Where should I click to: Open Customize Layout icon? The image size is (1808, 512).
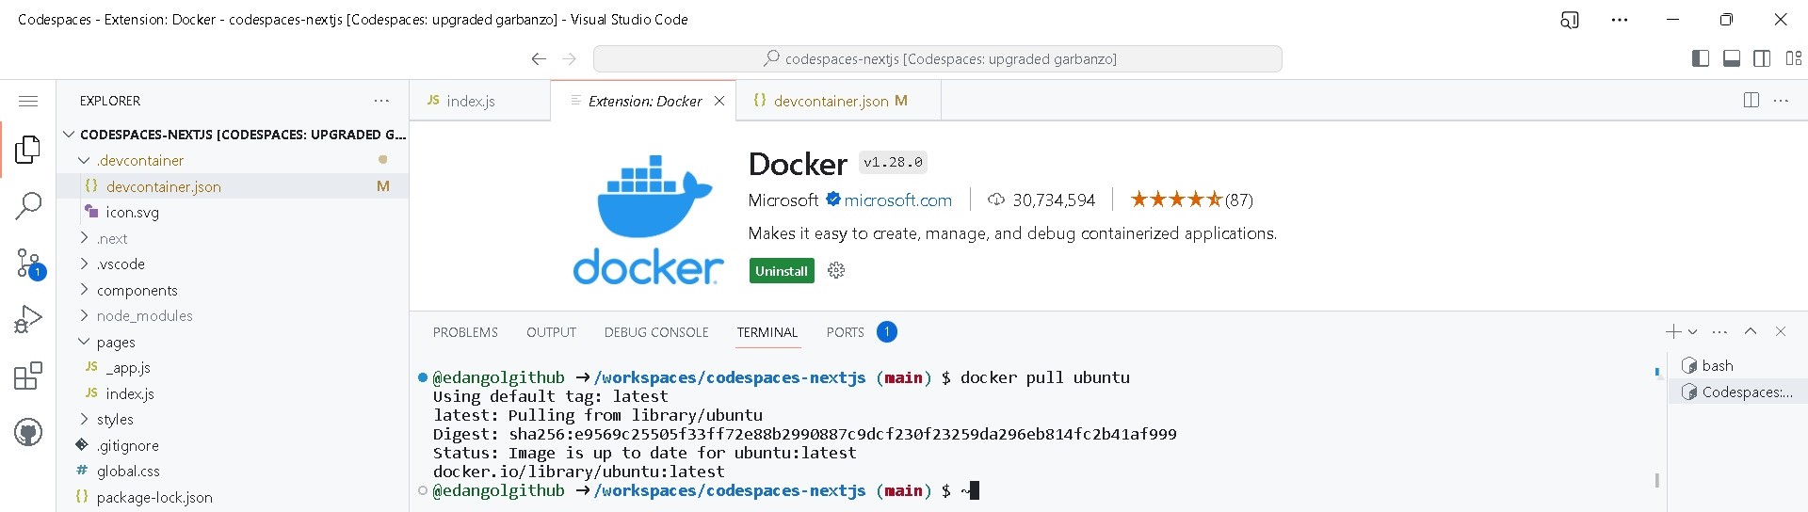click(x=1793, y=58)
